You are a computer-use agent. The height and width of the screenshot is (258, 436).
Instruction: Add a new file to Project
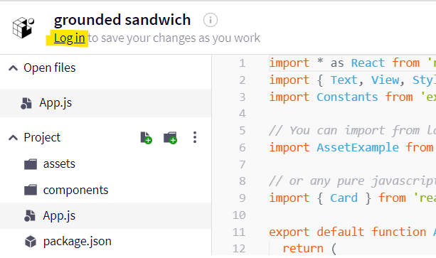pos(146,137)
